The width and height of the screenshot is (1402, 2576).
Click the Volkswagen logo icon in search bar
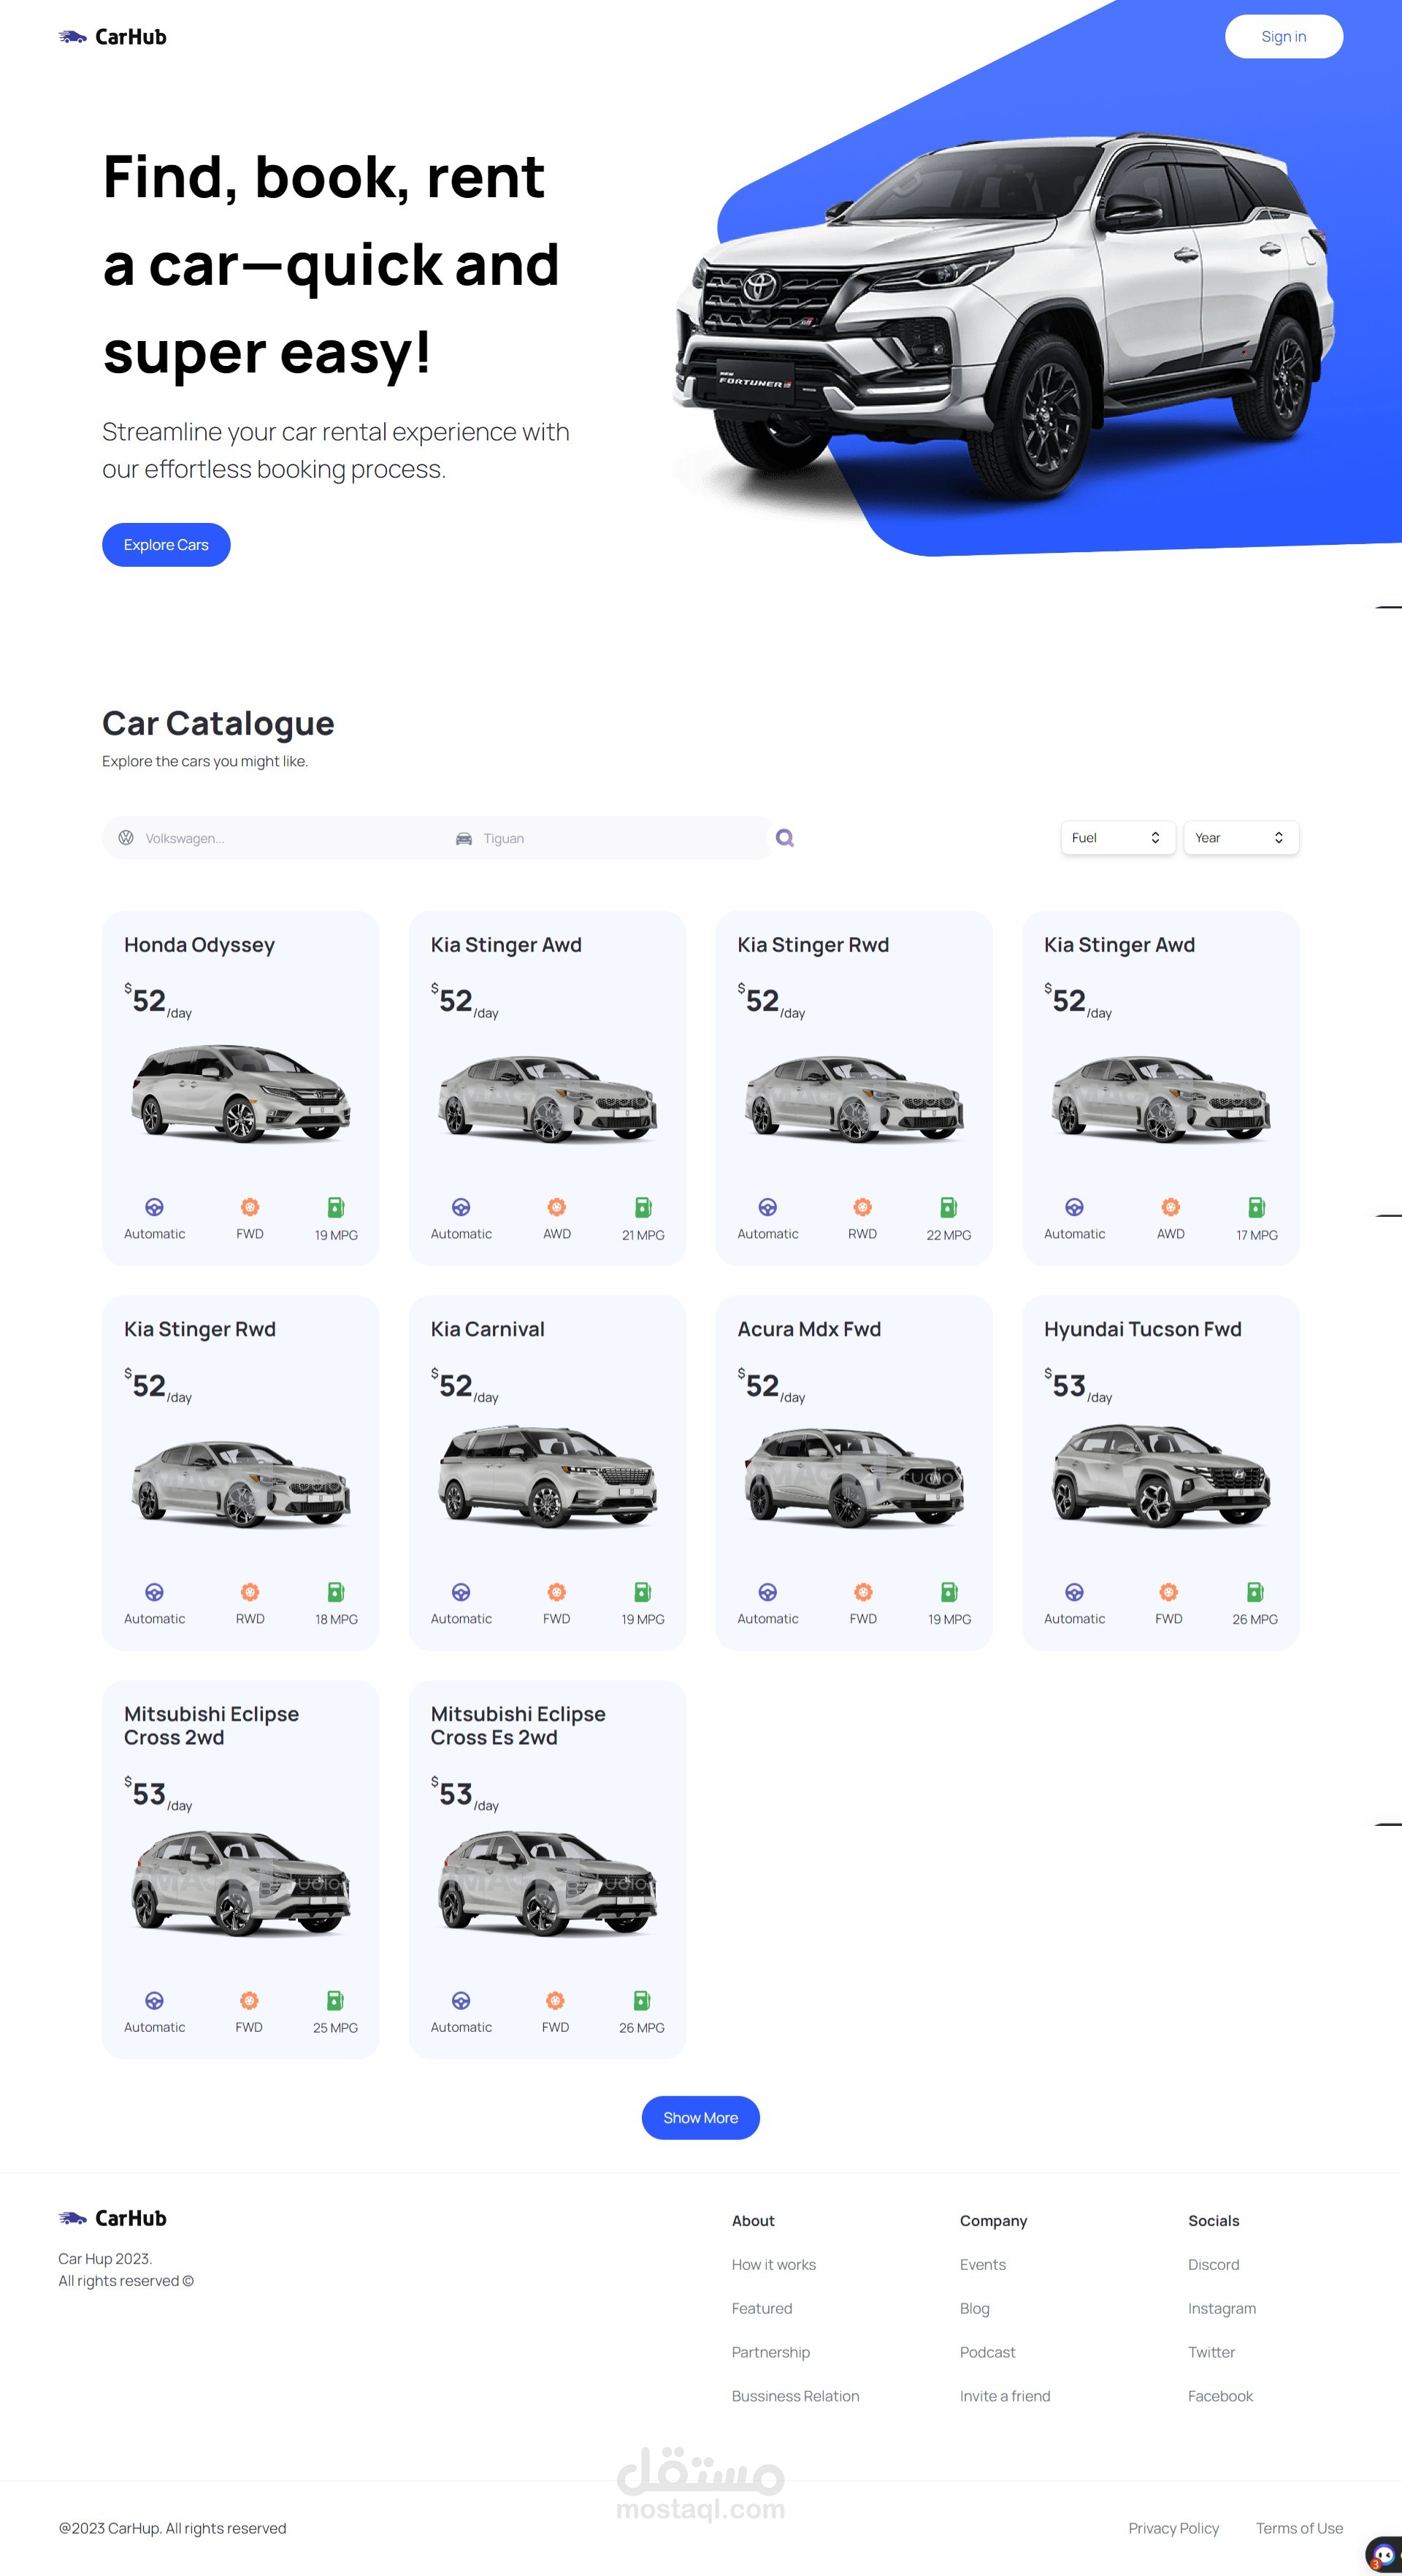pos(126,838)
